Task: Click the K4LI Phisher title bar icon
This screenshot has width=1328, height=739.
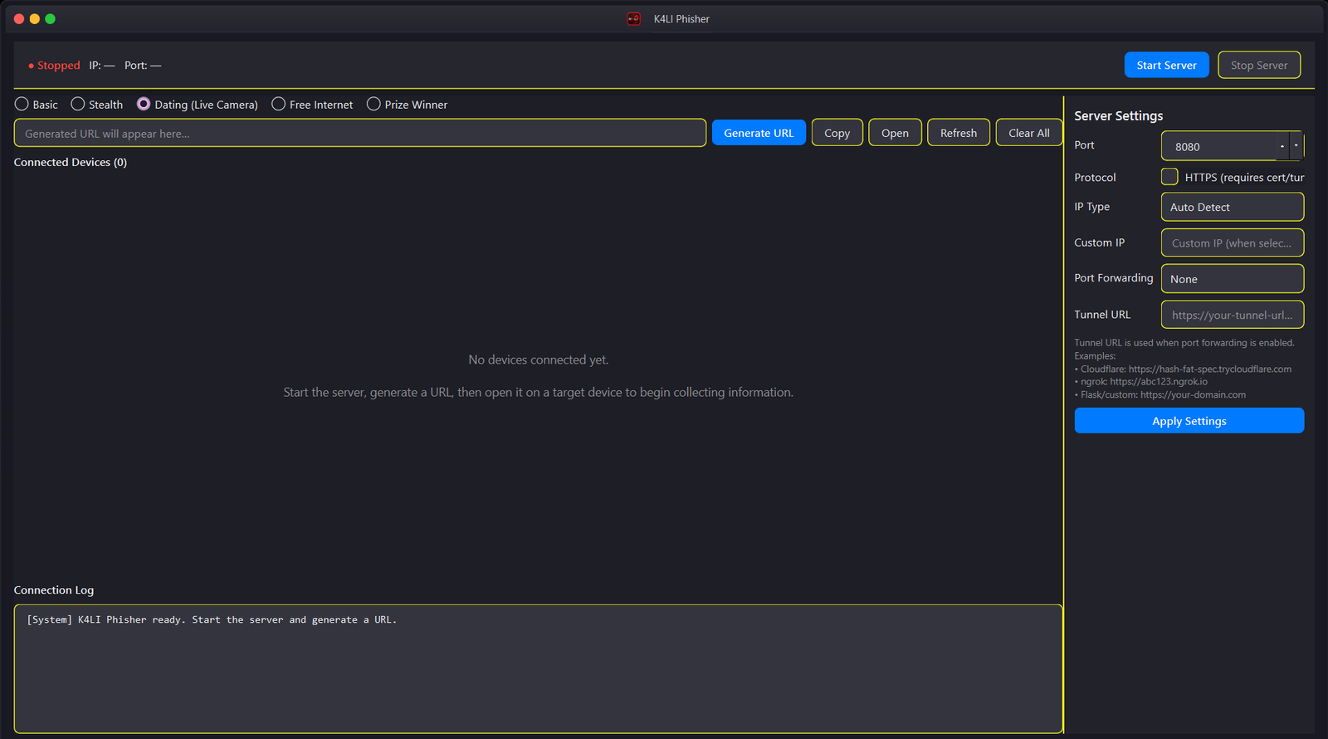Action: point(633,19)
